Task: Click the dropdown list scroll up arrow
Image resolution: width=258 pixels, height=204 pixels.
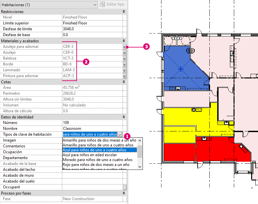Action: coord(140,141)
